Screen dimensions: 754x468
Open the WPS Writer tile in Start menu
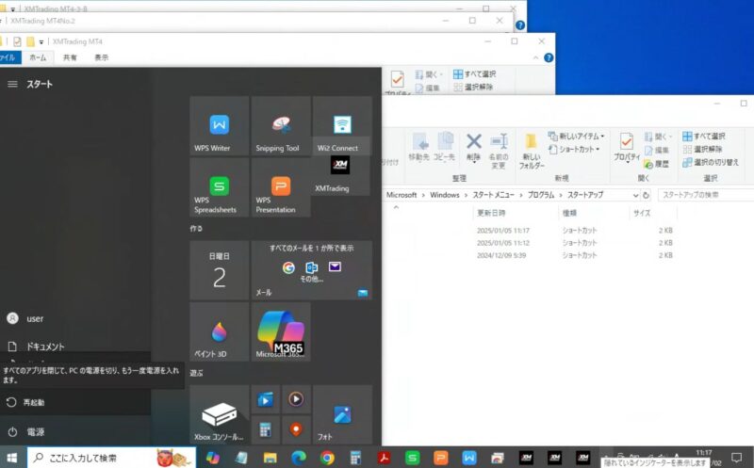click(x=220, y=126)
